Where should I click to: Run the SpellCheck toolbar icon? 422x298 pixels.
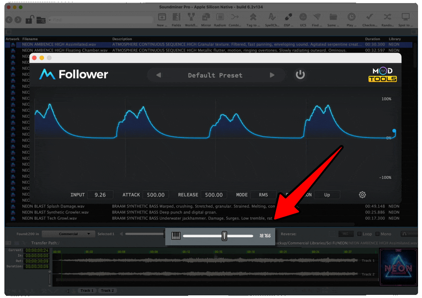point(272,17)
